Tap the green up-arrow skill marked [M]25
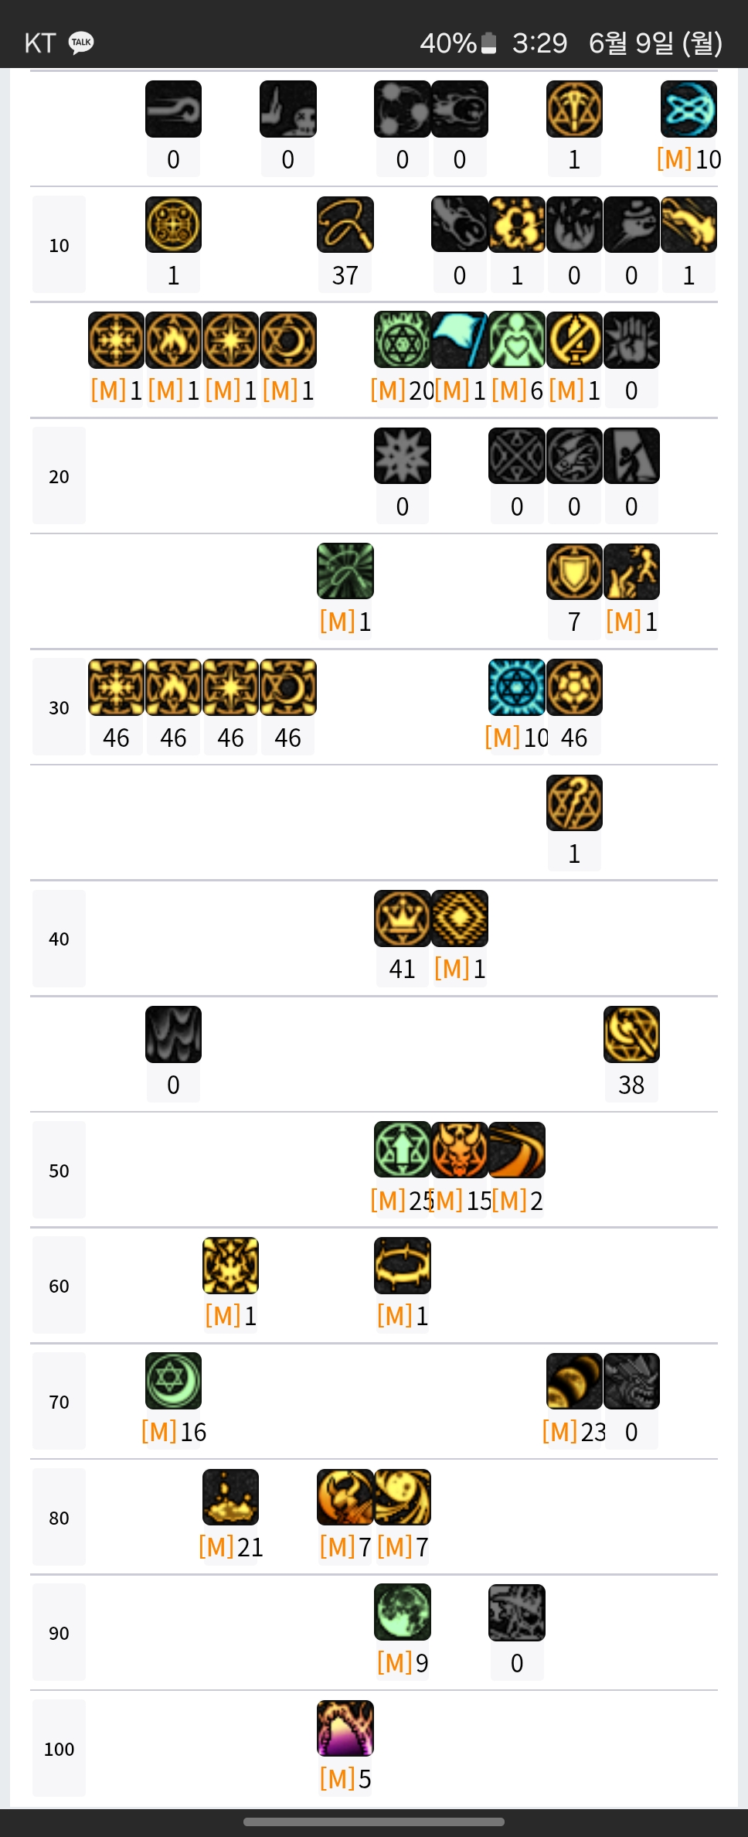The image size is (748, 1837). pyautogui.click(x=403, y=1150)
